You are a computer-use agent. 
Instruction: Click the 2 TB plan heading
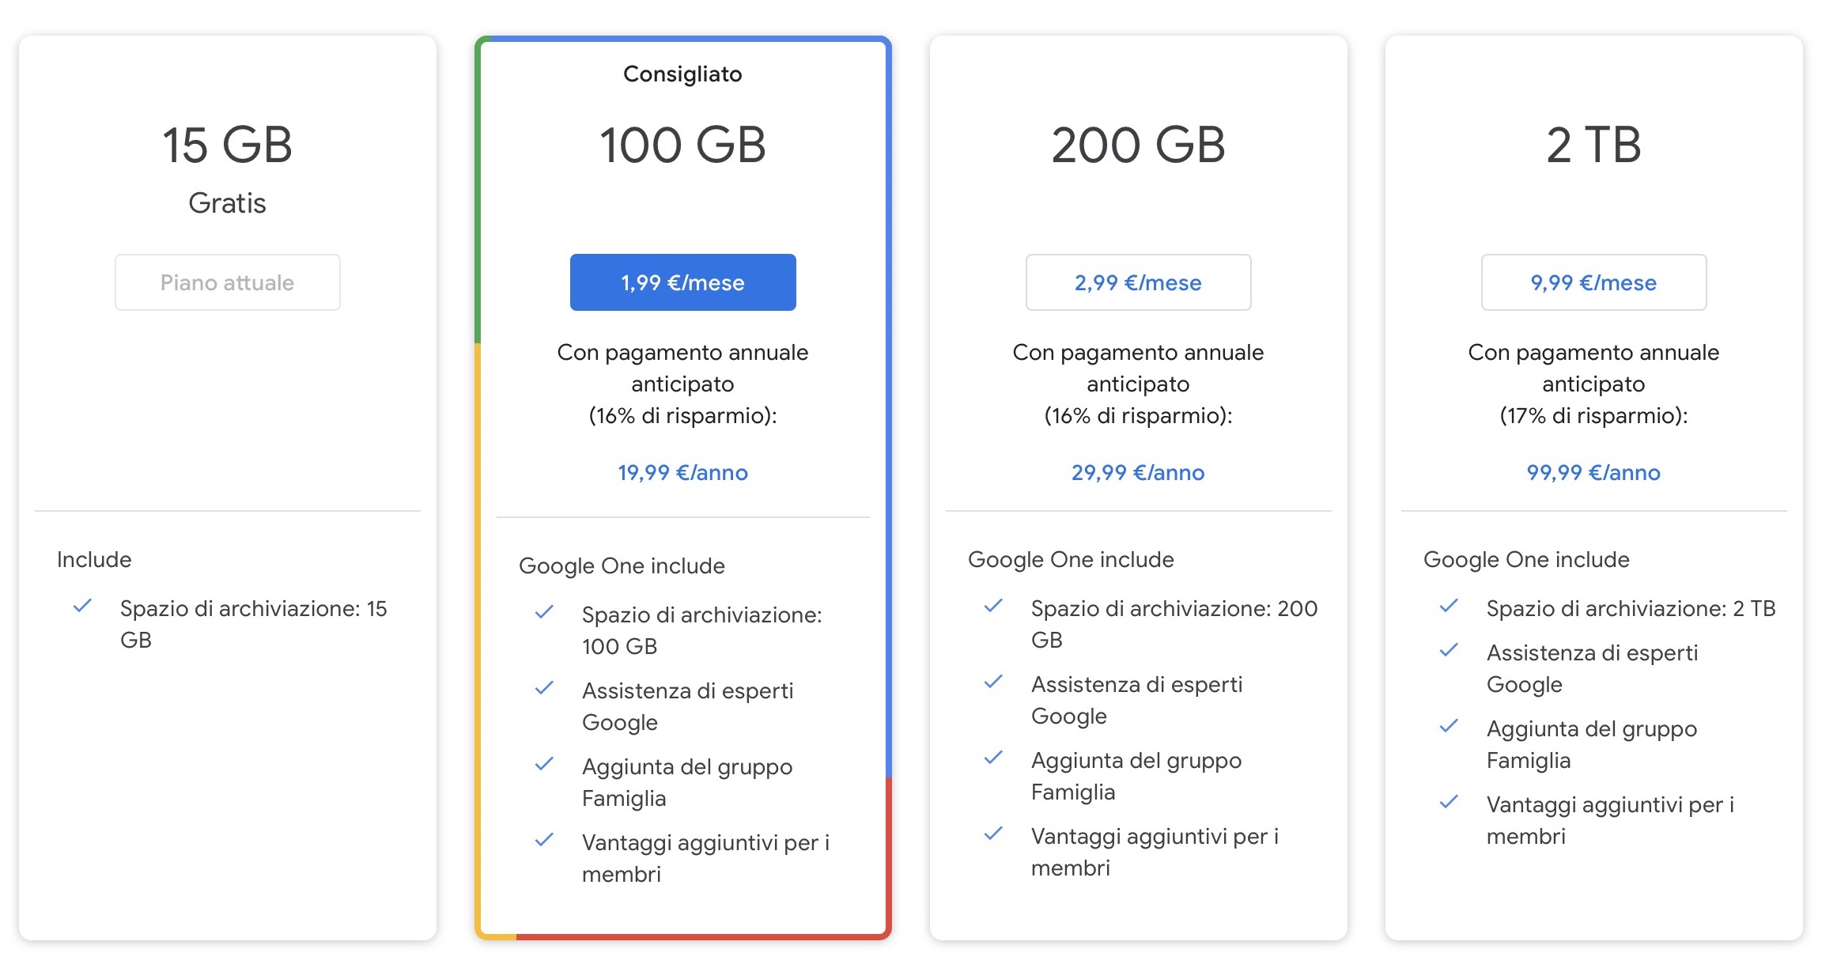pyautogui.click(x=1593, y=145)
